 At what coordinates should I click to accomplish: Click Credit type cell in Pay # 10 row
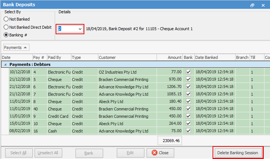tap(85, 124)
